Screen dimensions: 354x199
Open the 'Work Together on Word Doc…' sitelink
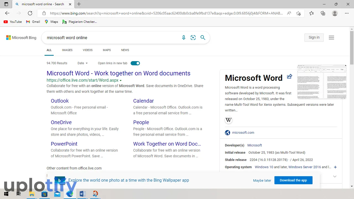coord(167,144)
